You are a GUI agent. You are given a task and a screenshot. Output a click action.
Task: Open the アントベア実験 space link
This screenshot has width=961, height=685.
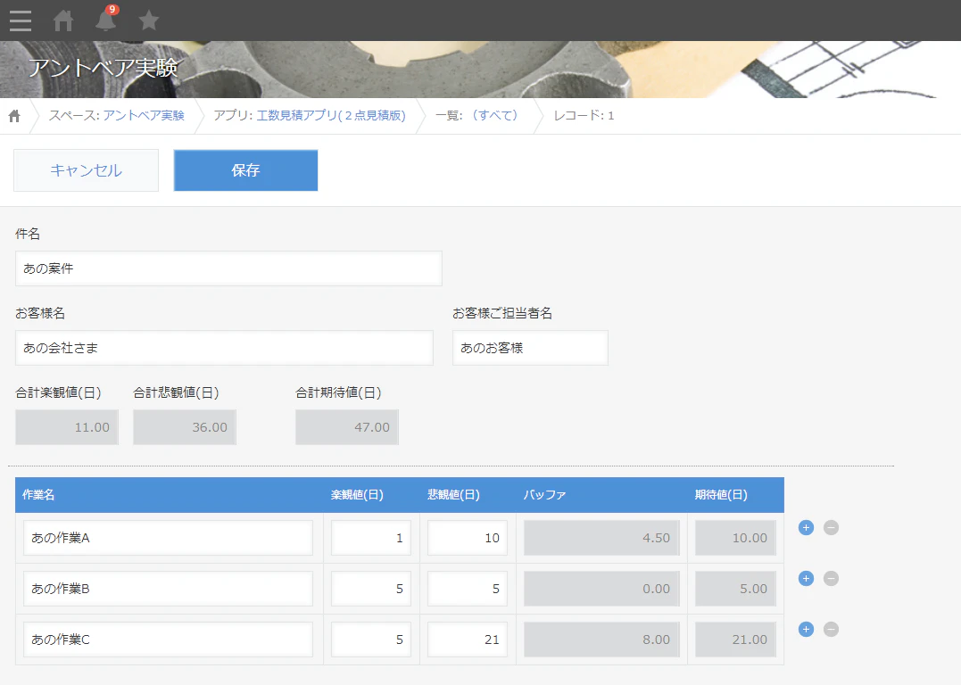[144, 116]
